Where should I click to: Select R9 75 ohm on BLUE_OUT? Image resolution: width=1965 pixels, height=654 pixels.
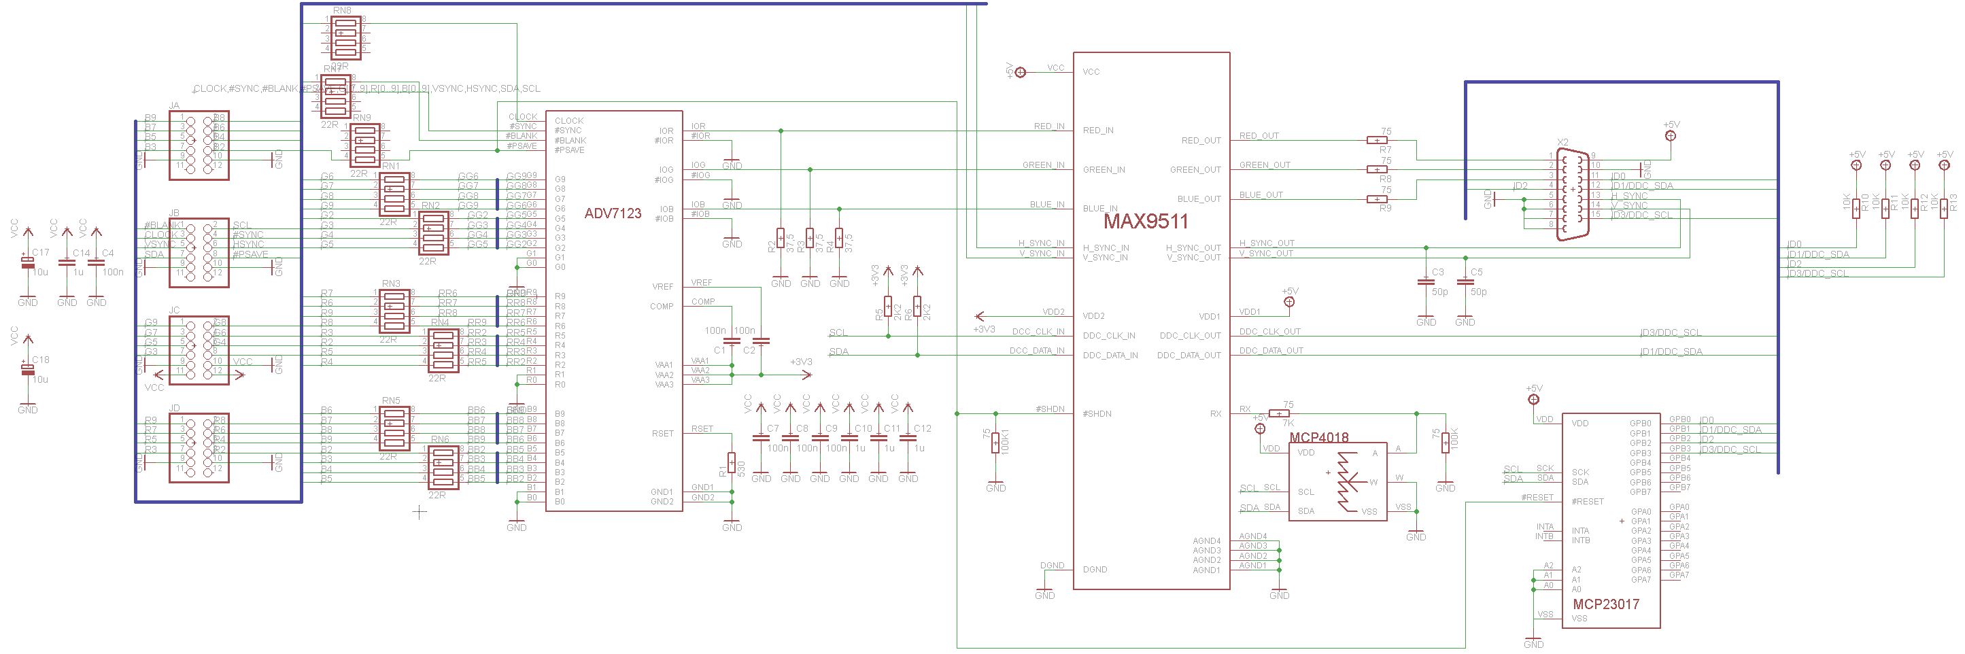(1378, 199)
